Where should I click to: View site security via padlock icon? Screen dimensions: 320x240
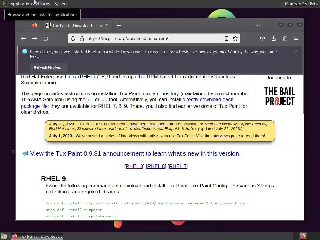pyautogui.click(x=82, y=38)
